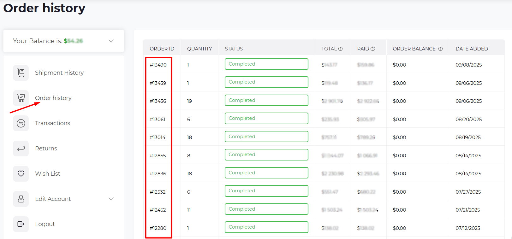This screenshot has width=512, height=239.
Task: Click the Transactions swap icon
Action: tap(21, 123)
